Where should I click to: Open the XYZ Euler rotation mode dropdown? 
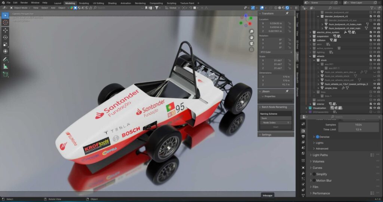(x=276, y=52)
